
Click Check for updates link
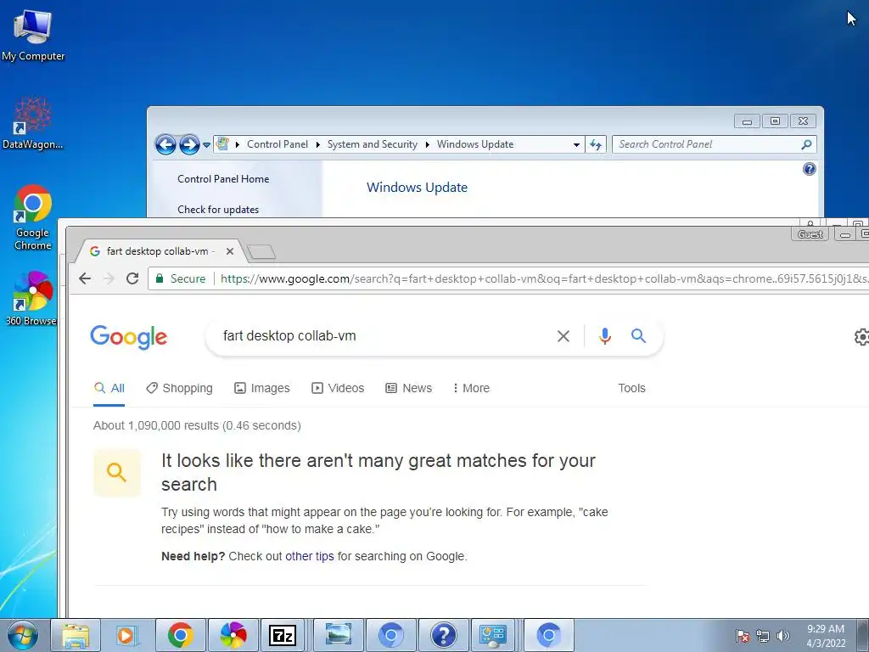pyautogui.click(x=218, y=210)
